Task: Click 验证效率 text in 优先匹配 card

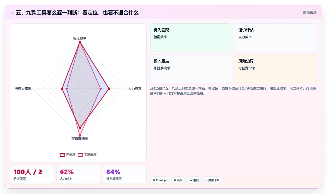Action: coord(160,37)
